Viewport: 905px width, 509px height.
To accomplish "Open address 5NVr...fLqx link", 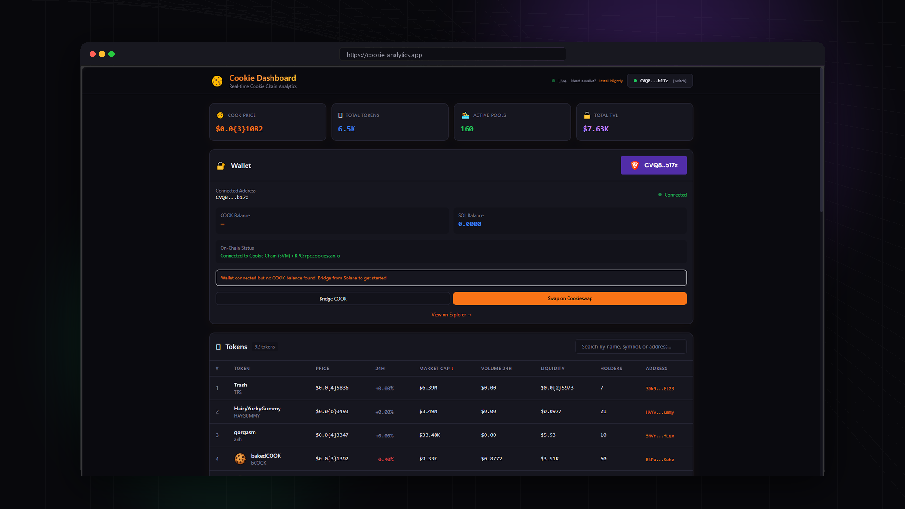I will coord(659,436).
